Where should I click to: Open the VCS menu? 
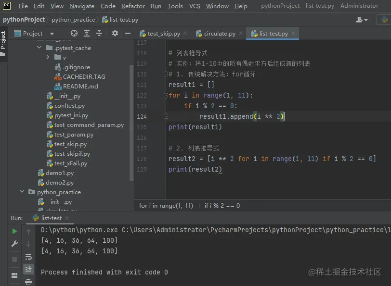coord(195,6)
